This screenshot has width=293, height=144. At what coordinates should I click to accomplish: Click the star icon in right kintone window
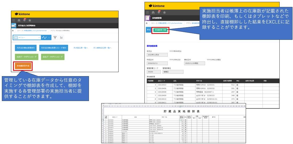click(x=165, y=12)
